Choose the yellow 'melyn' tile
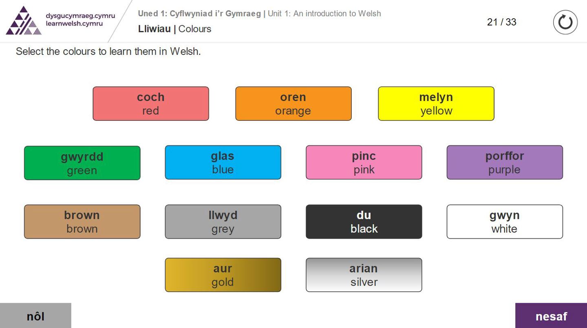Viewport: 587px width, 328px height. (x=436, y=104)
